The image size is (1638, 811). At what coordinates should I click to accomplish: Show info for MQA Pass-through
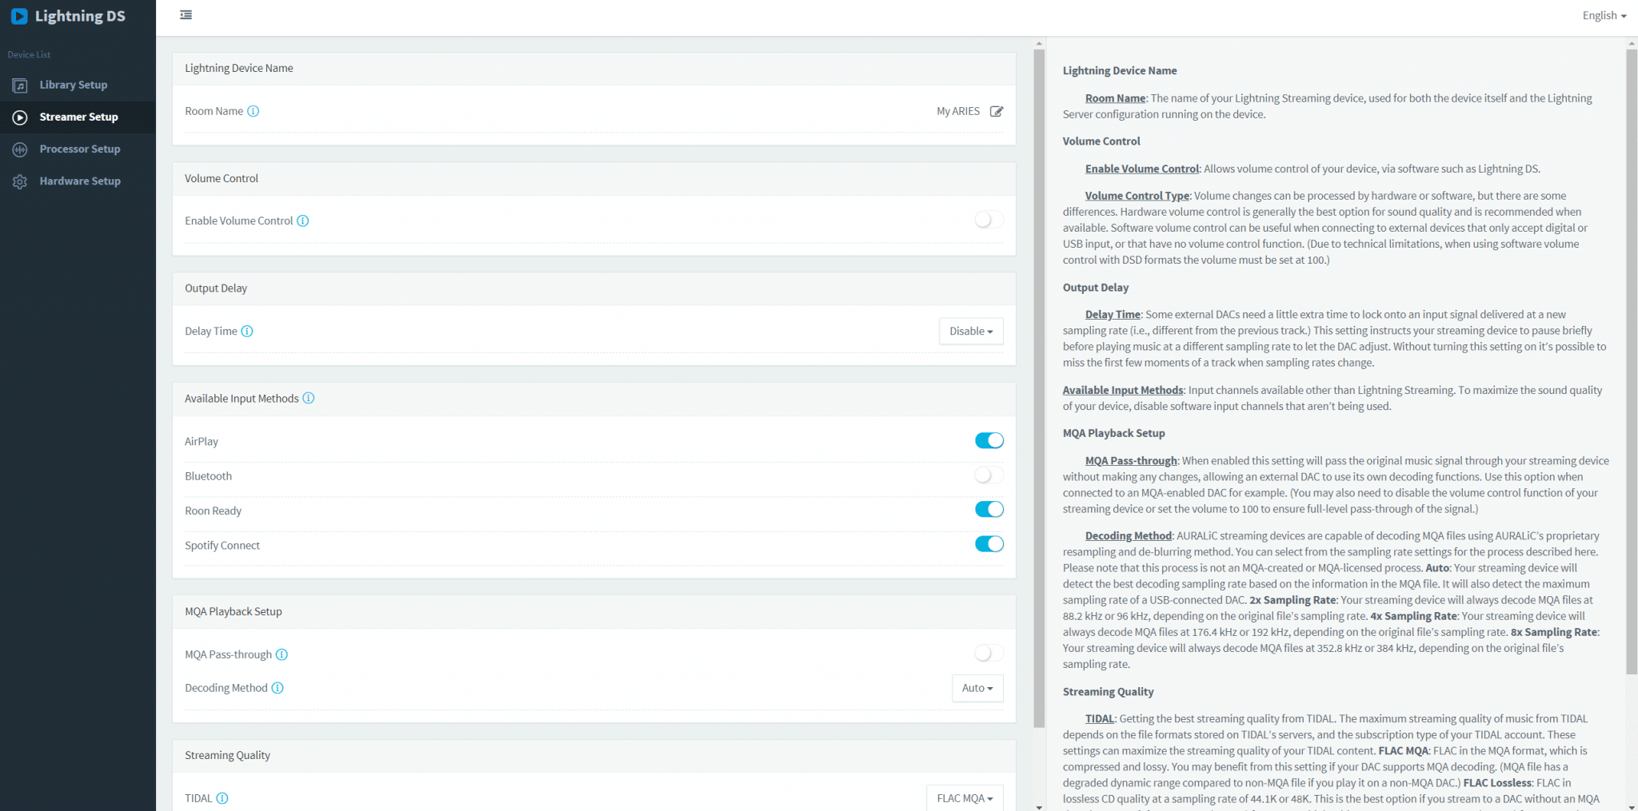point(282,654)
